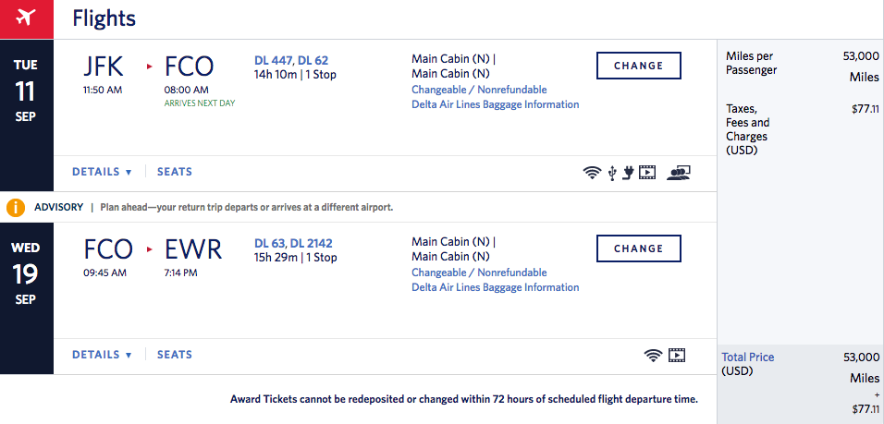The width and height of the screenshot is (884, 424).
Task: Open outbound Changeable / Nonrefundable fare rules
Action: point(479,90)
